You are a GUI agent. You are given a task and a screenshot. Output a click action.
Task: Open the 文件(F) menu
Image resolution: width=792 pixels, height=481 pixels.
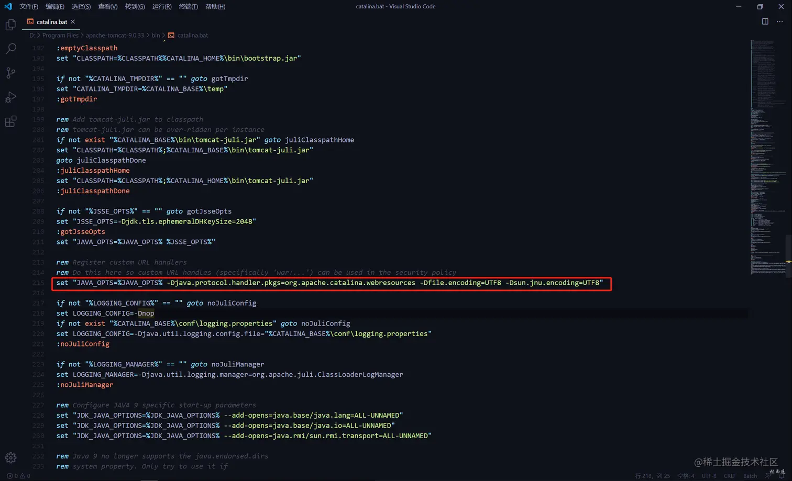click(x=29, y=6)
